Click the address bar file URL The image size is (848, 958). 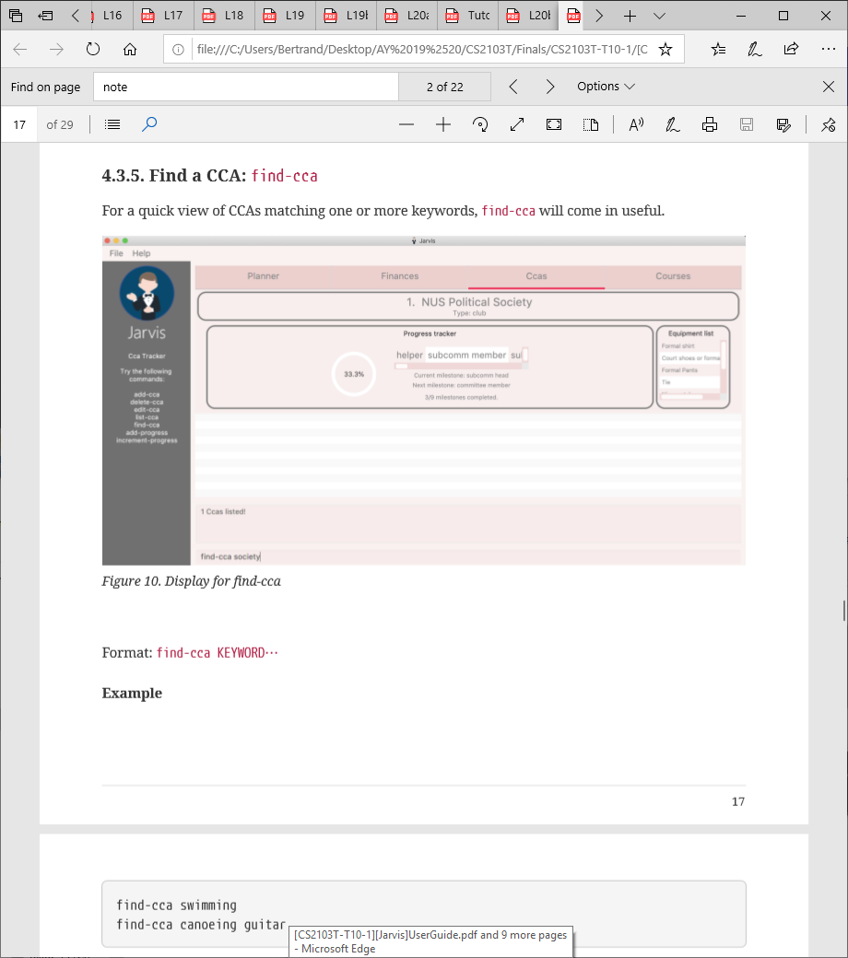(x=422, y=50)
